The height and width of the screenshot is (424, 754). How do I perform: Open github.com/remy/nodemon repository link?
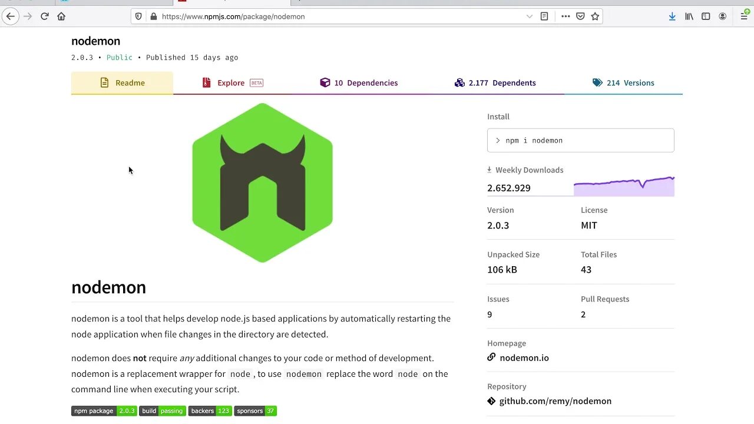click(555, 401)
